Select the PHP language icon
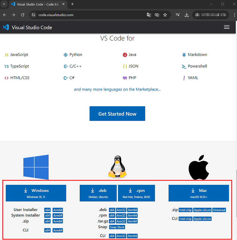This screenshot has height=240, width=237. pyautogui.click(x=125, y=78)
